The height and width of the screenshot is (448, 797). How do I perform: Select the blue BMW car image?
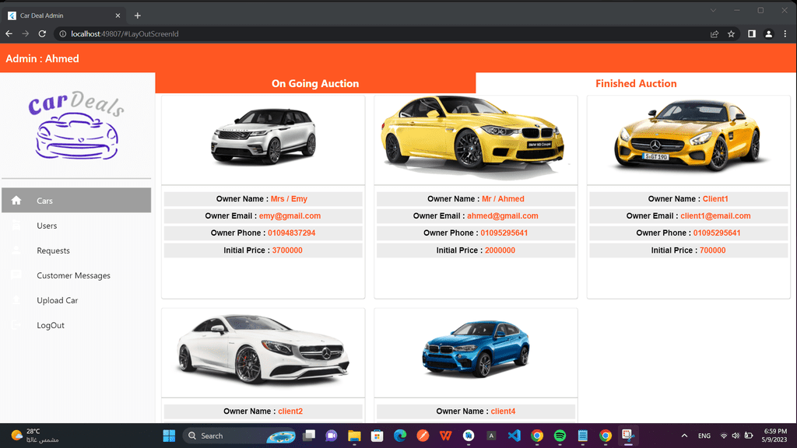(476, 348)
